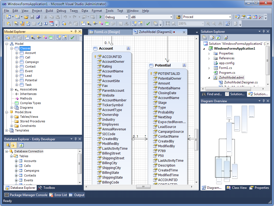Click the Start Debugging green arrow

point(100,16)
